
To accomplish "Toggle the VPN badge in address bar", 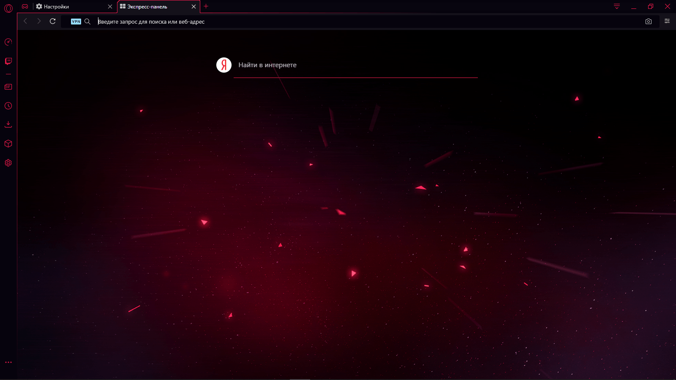I will [76, 22].
